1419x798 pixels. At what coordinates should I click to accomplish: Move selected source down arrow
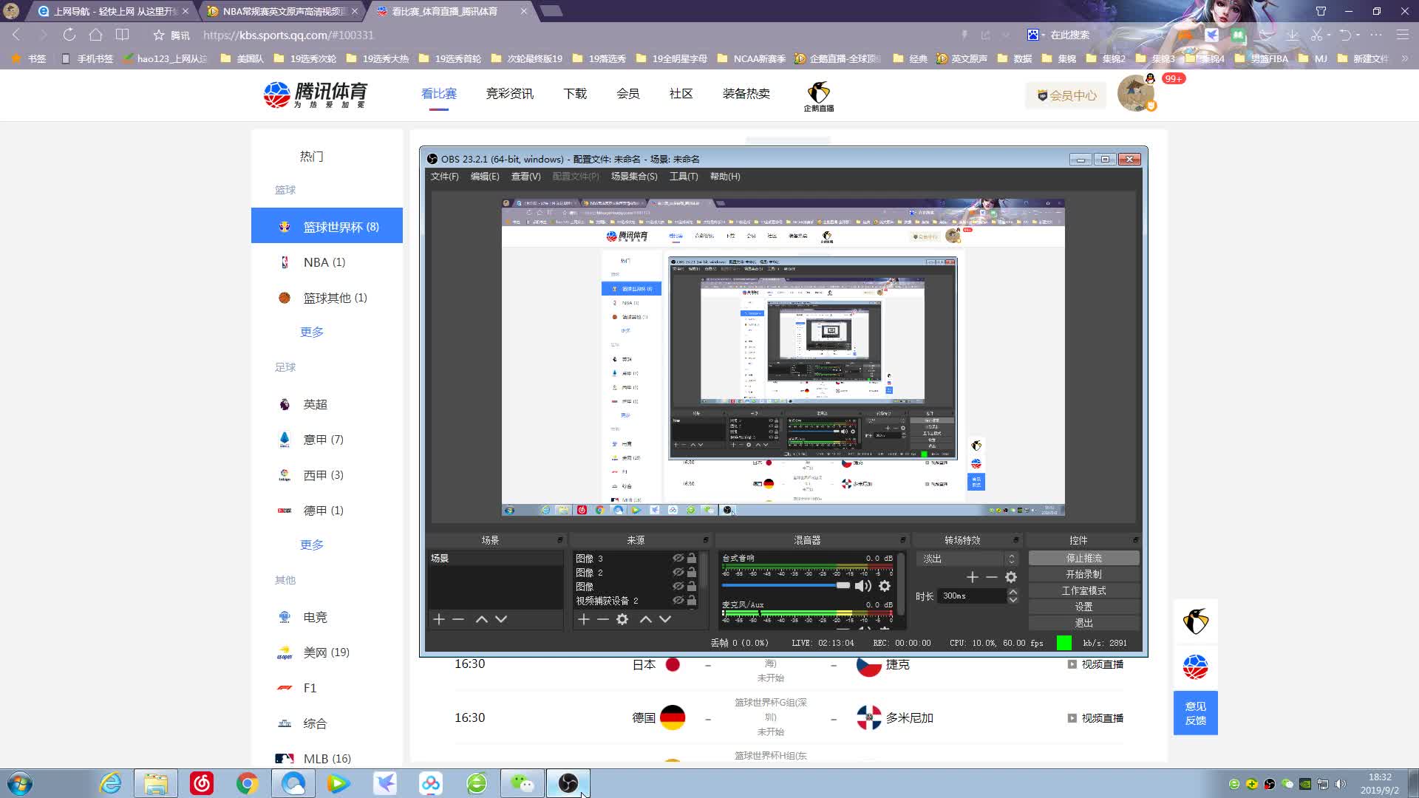tap(665, 619)
